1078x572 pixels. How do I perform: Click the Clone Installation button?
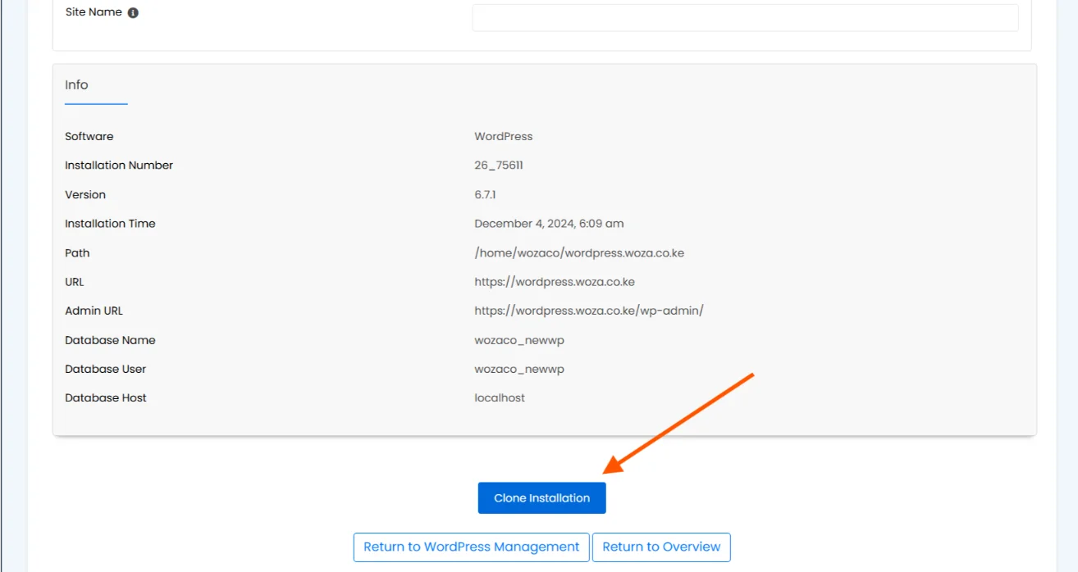(x=541, y=497)
